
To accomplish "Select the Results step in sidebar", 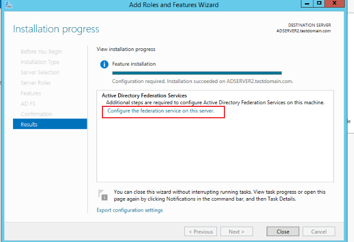I will click(x=50, y=124).
